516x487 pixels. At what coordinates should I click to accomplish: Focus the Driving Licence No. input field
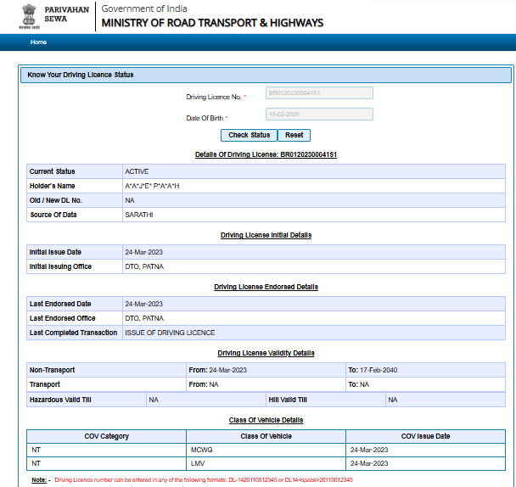click(x=318, y=95)
